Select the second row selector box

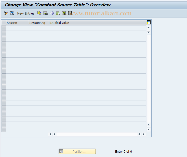point(4,33)
